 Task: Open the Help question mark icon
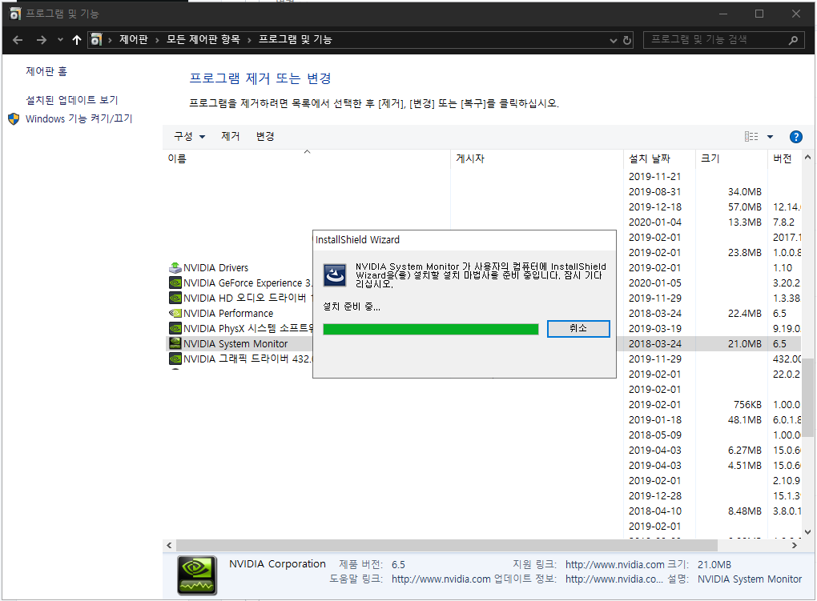pyautogui.click(x=795, y=137)
